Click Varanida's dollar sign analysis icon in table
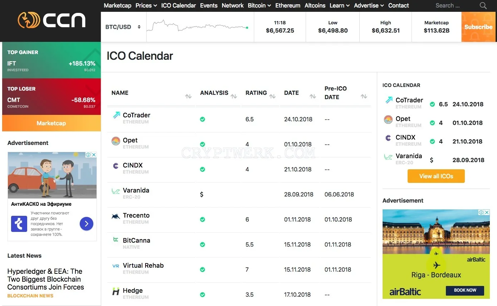 (x=202, y=194)
